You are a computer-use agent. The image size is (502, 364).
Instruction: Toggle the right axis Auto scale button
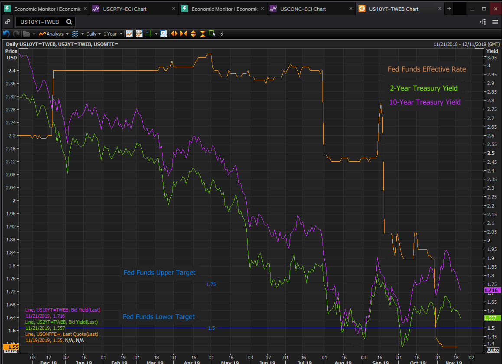click(493, 350)
